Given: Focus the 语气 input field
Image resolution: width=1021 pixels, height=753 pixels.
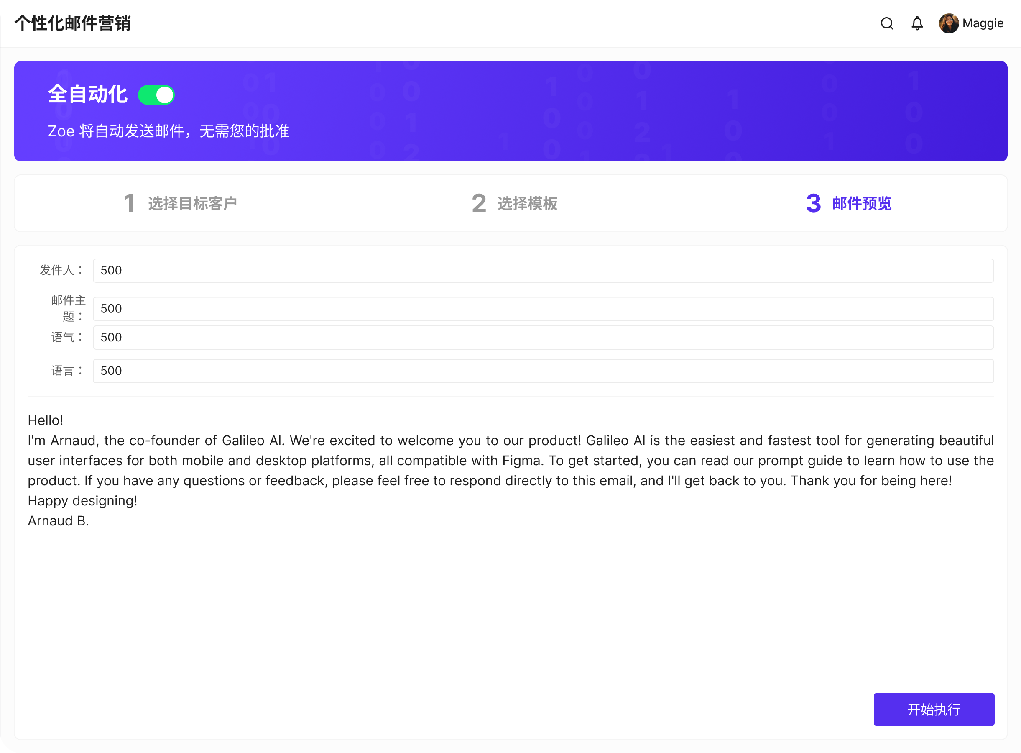Looking at the screenshot, I should point(543,337).
